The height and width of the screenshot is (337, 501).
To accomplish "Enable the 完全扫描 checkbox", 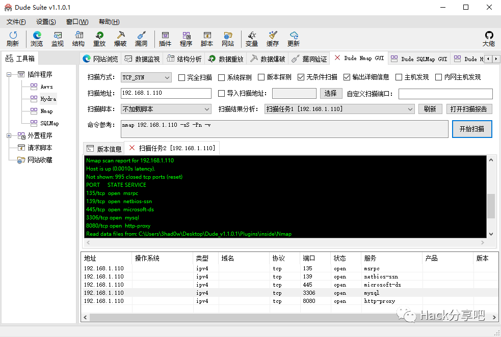I will point(181,77).
